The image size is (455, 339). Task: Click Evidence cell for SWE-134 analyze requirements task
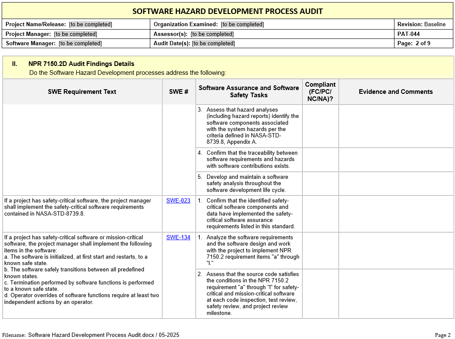pyautogui.click(x=396, y=250)
